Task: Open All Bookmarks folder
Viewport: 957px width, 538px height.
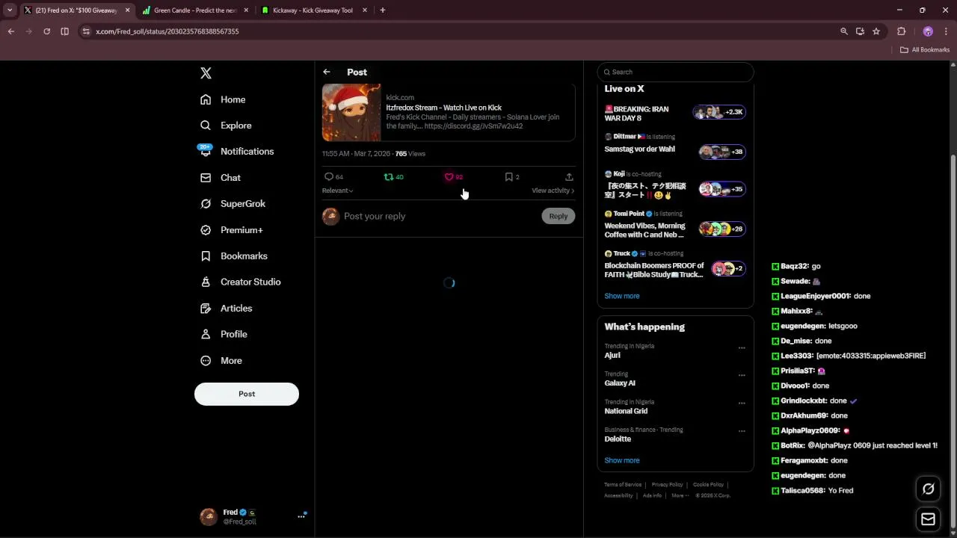Action: 925,50
